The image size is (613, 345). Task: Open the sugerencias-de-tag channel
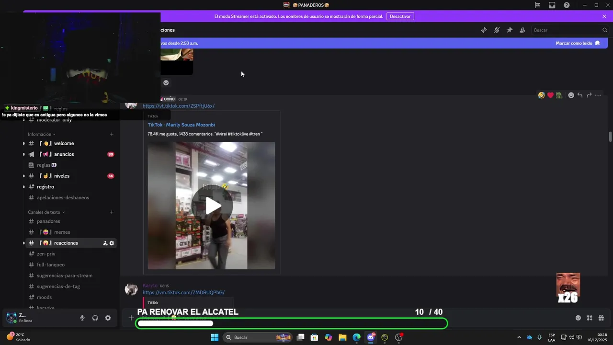(71, 287)
